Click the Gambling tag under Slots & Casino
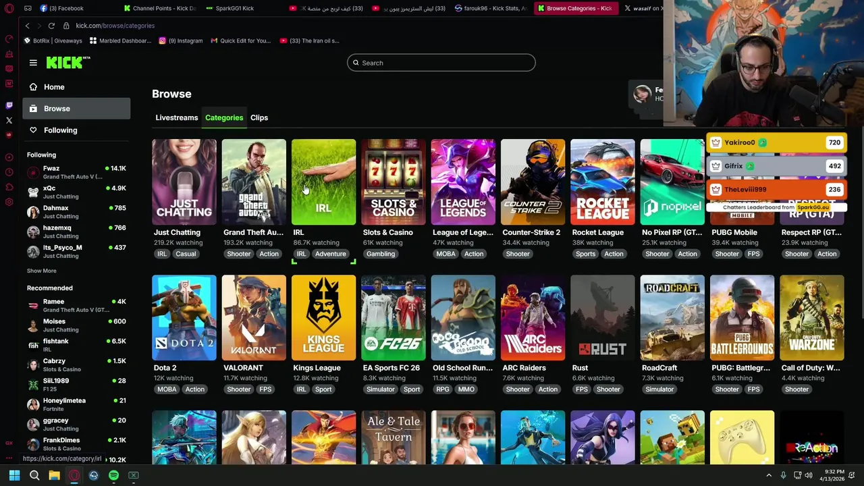Viewport: 864px width, 486px height. pyautogui.click(x=381, y=254)
